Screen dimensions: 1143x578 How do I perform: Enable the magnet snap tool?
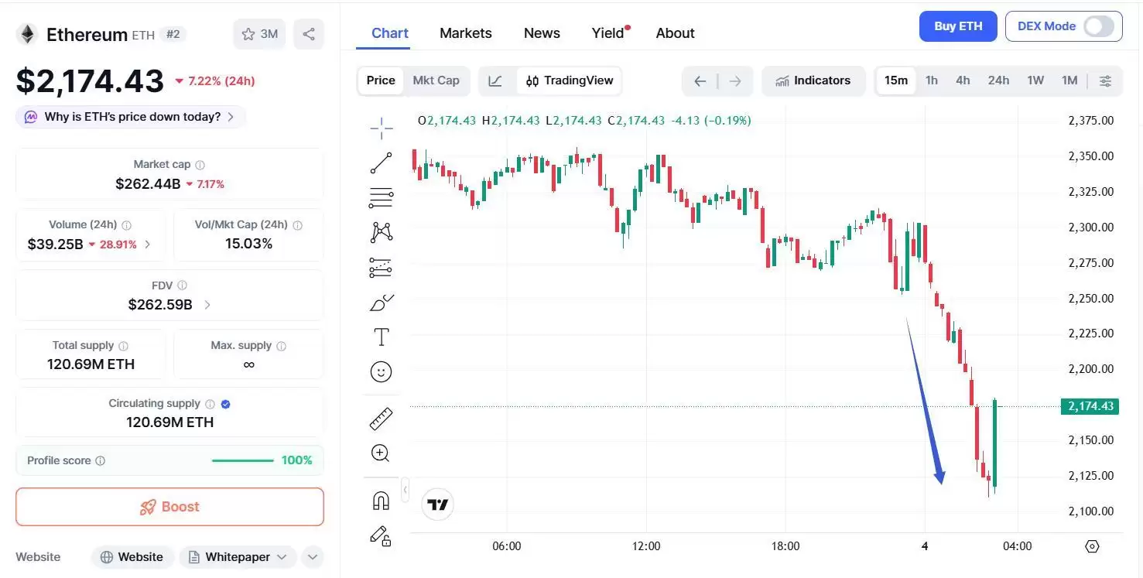pos(381,501)
